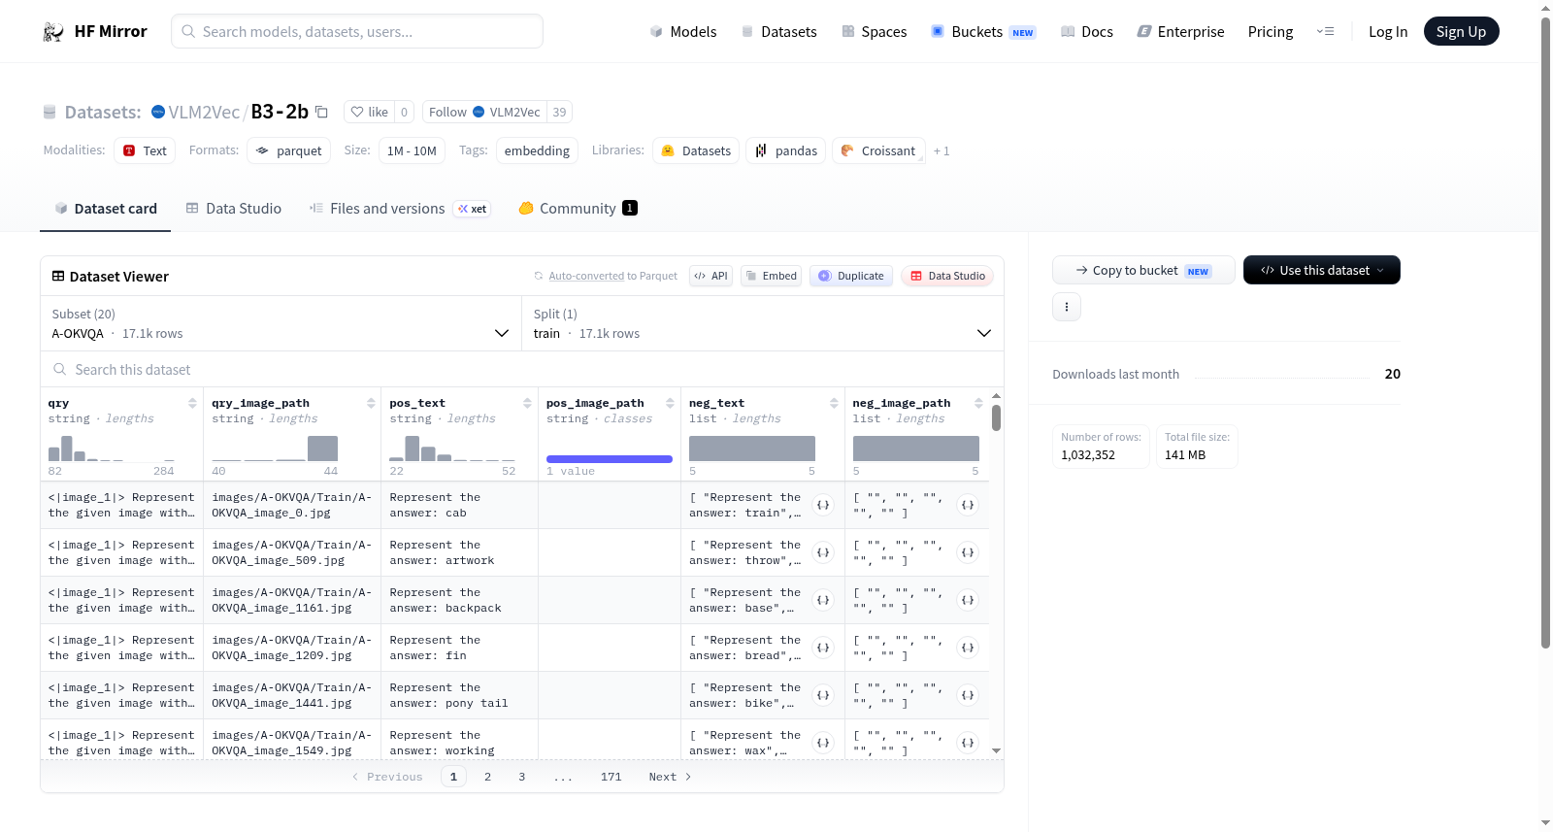Select the parquet format tag
Screen dimensions: 1553x832
pyautogui.click(x=289, y=150)
